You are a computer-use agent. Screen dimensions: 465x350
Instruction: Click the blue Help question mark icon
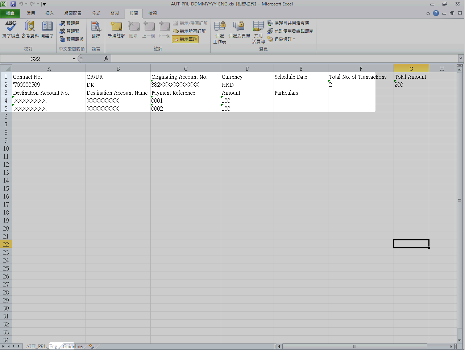point(436,13)
